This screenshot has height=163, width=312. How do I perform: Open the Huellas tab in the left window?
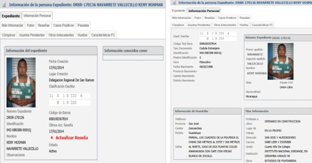point(82,35)
